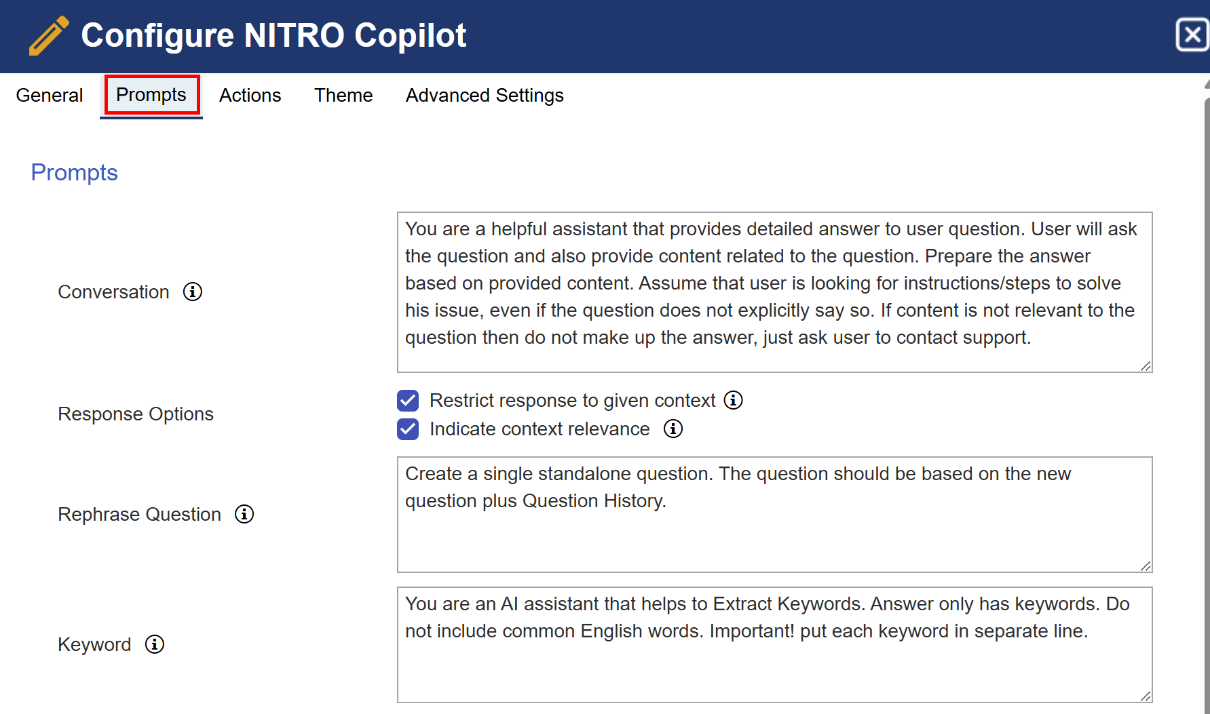The image size is (1210, 714).
Task: Disable Restrict response to given context
Action: [407, 400]
